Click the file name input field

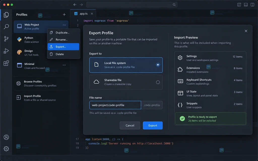(x=115, y=105)
